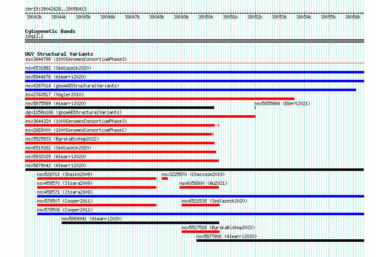This screenshot has width=376, height=257.
Task: Open nsv4267014 gnomAD variant entry
Action: click(x=72, y=86)
